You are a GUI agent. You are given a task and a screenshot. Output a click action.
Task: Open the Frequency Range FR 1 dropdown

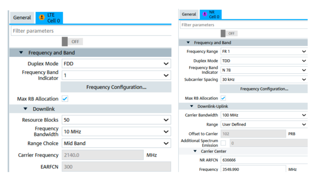pyautogui.click(x=264, y=52)
